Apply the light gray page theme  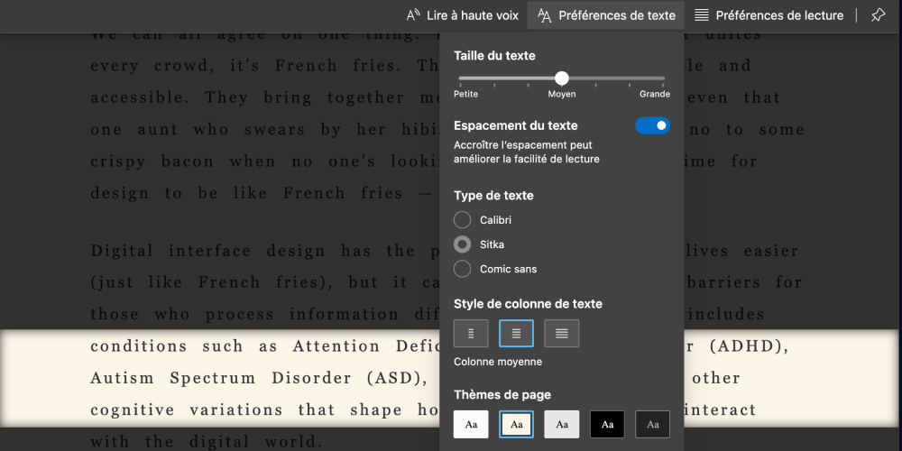coord(561,424)
